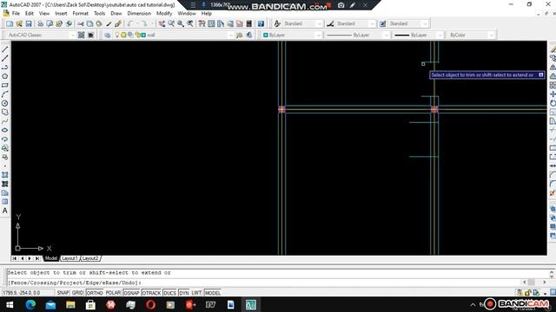The width and height of the screenshot is (556, 312).
Task: Open Opera browser from taskbar
Action: click(x=150, y=304)
